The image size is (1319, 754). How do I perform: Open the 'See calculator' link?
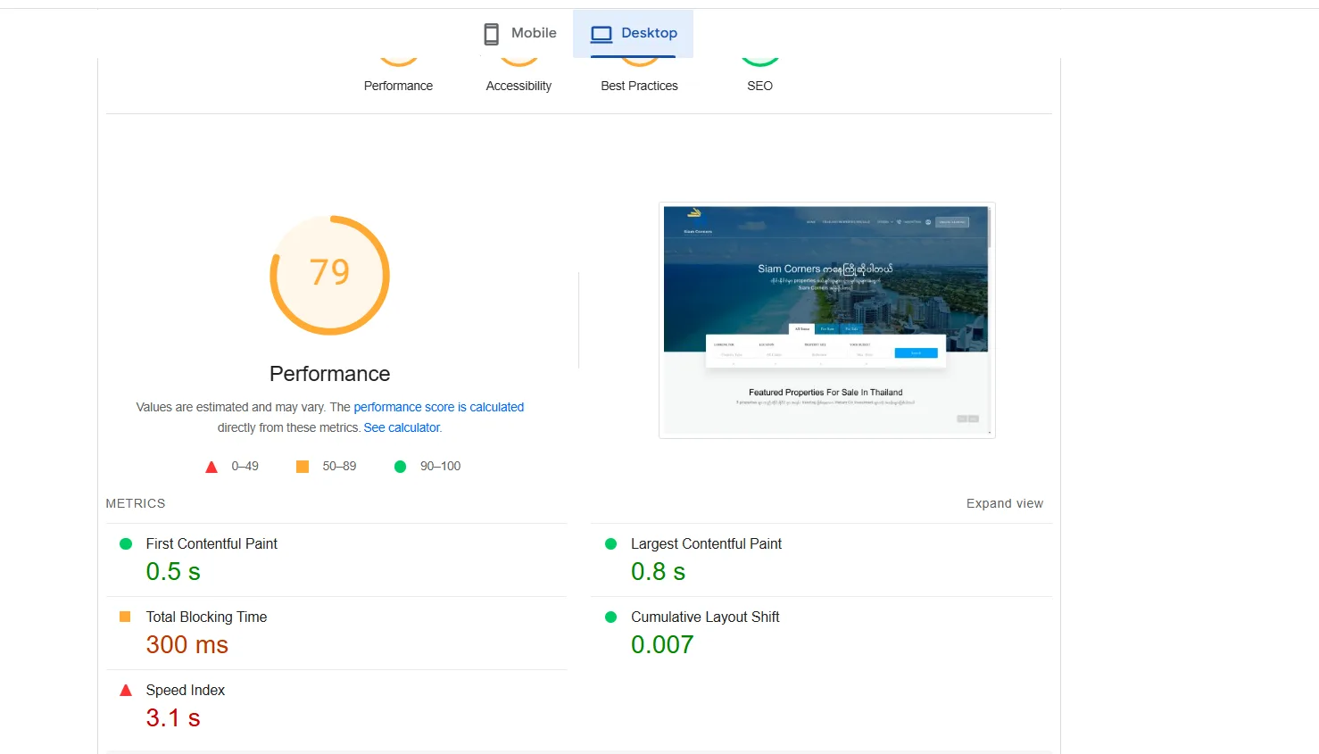[x=402, y=427]
